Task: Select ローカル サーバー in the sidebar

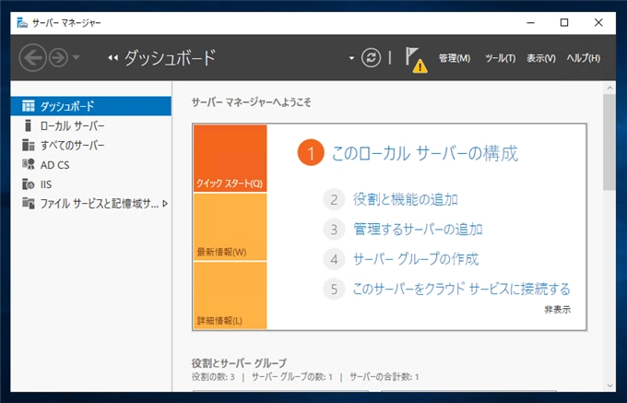Action: (91, 126)
